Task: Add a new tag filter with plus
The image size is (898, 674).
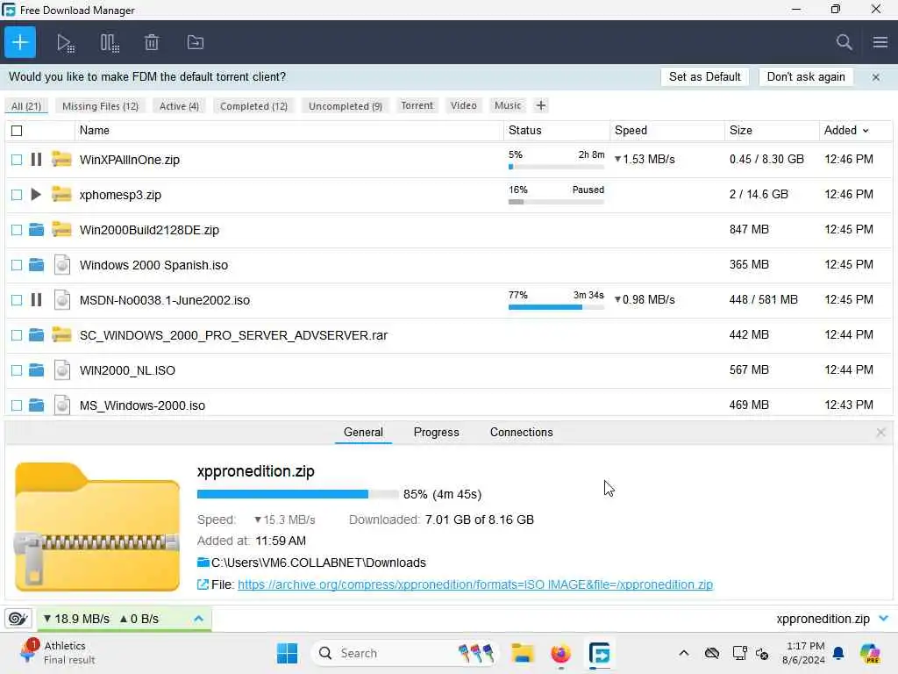Action: pos(540,105)
